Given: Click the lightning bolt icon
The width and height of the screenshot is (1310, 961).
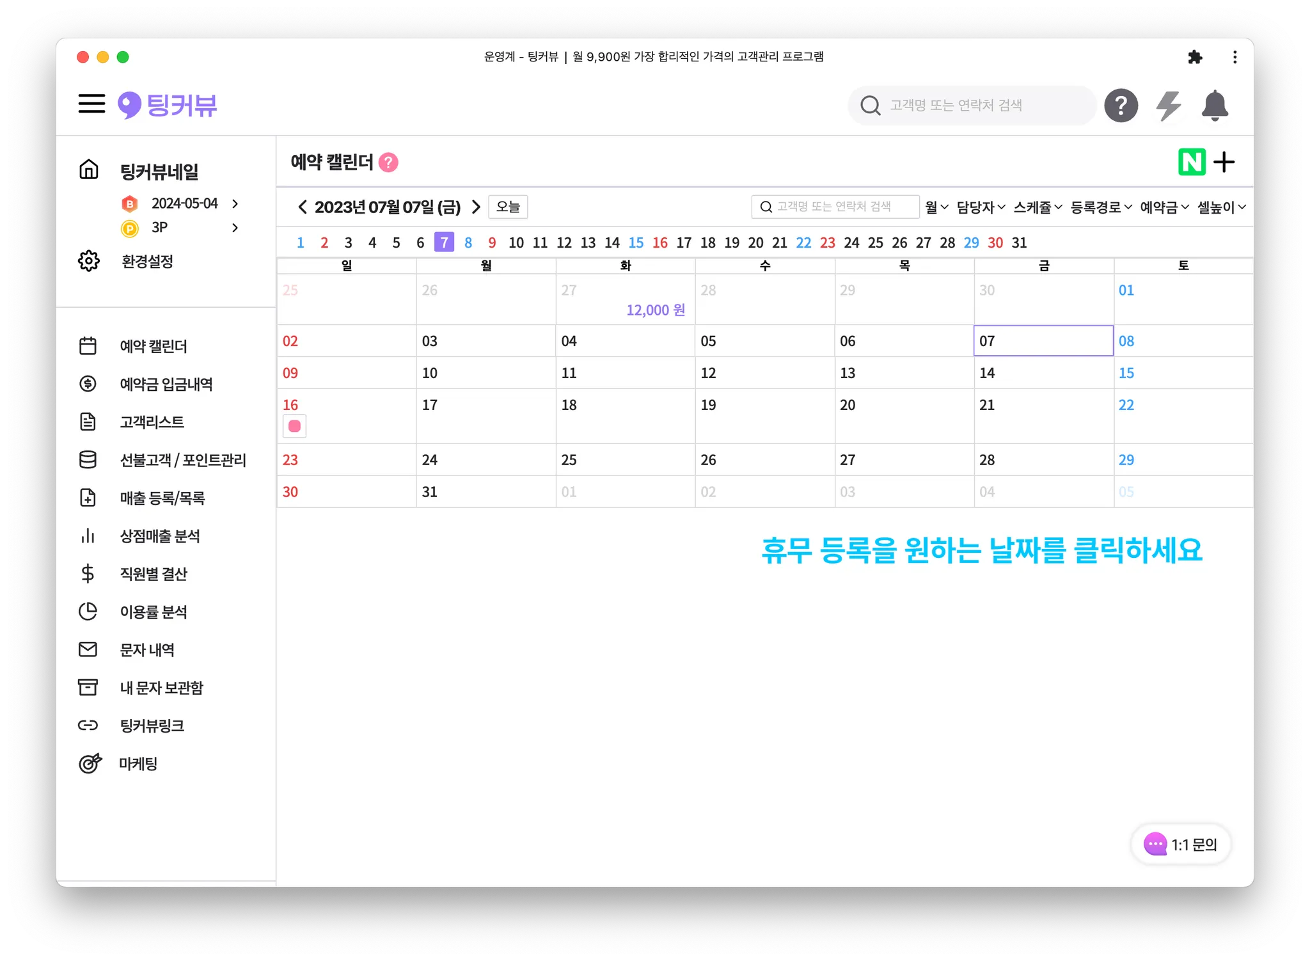Looking at the screenshot, I should [1169, 106].
